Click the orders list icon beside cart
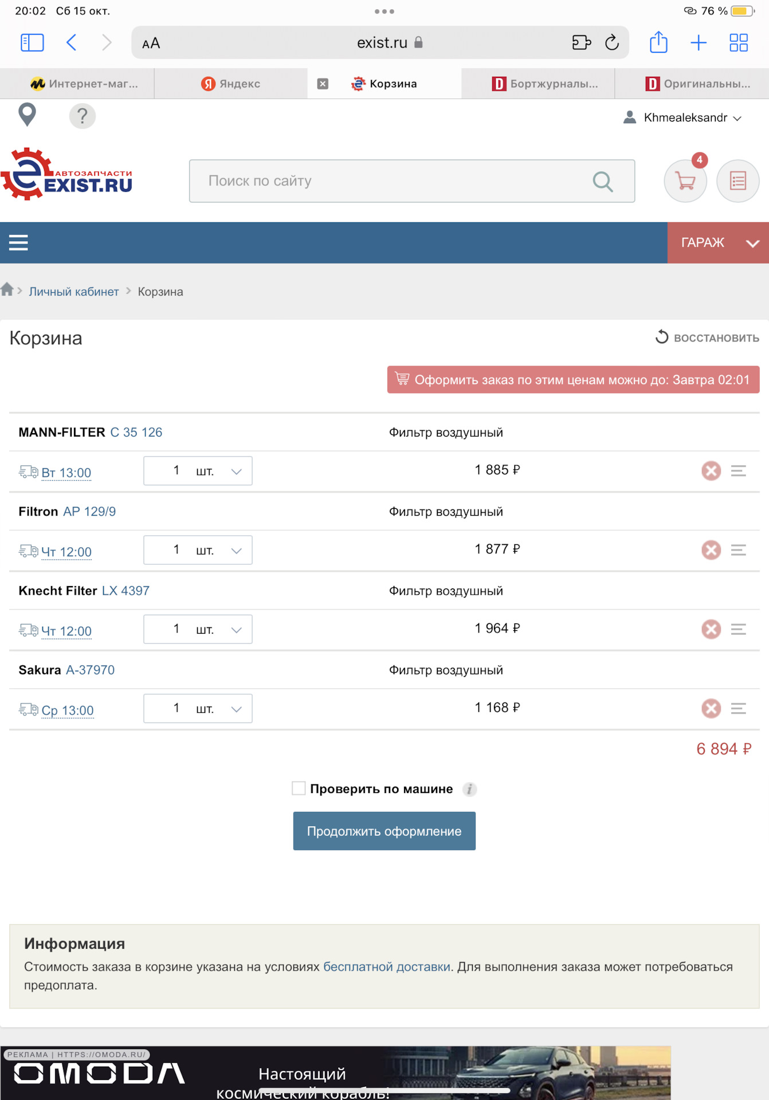Viewport: 769px width, 1100px height. point(737,181)
